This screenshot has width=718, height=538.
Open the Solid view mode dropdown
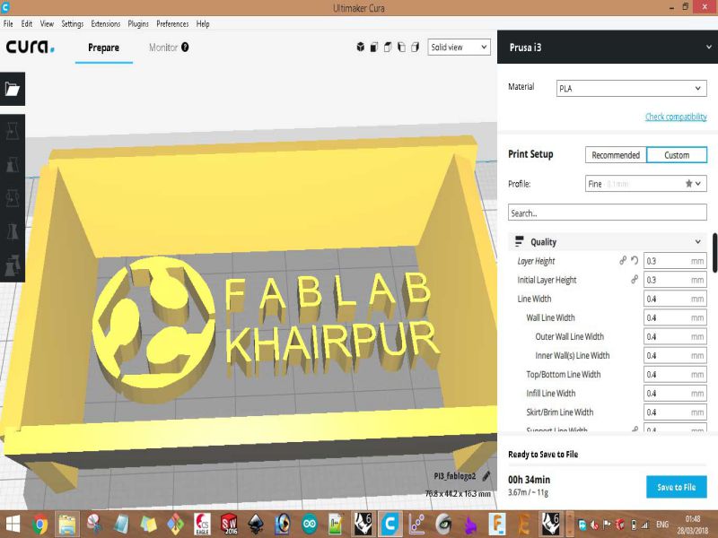[x=459, y=48]
